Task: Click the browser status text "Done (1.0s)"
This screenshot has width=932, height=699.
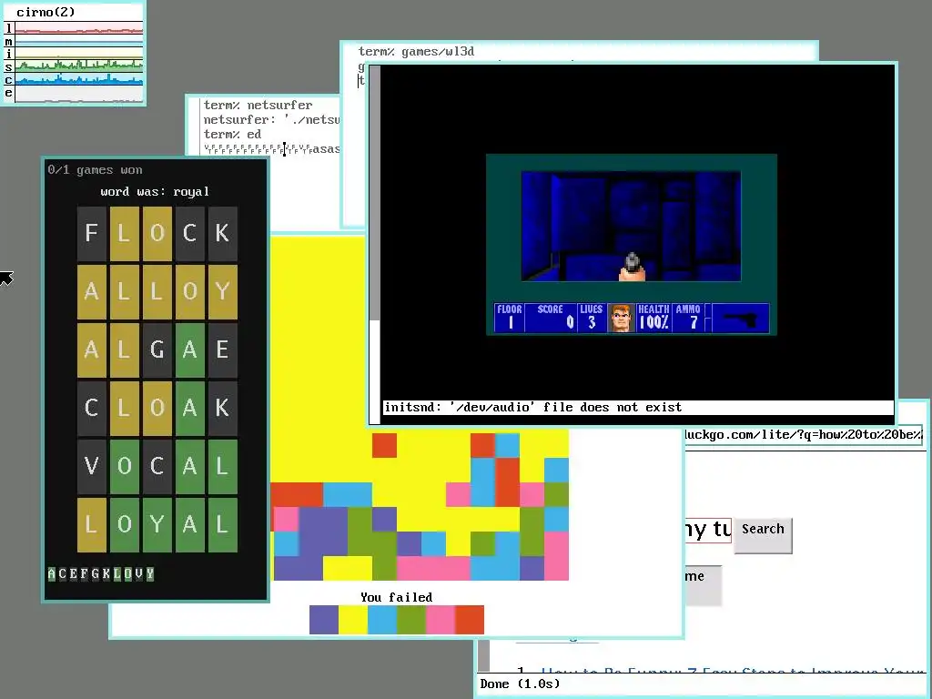Action: pos(520,684)
